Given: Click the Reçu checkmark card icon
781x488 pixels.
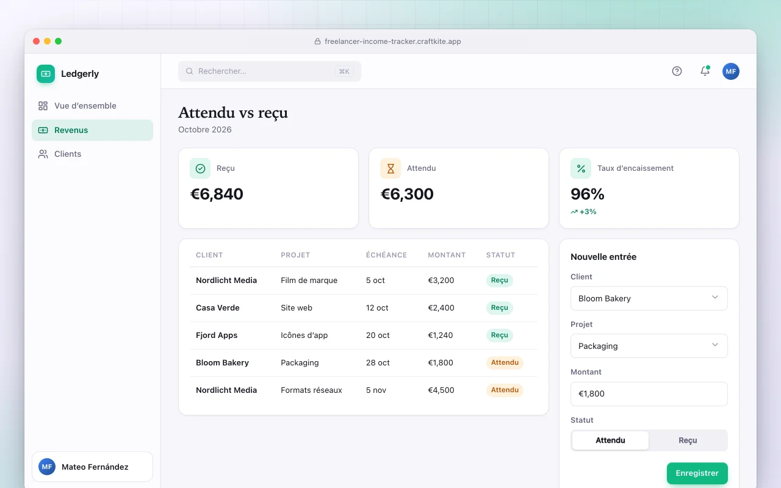Looking at the screenshot, I should pos(200,168).
